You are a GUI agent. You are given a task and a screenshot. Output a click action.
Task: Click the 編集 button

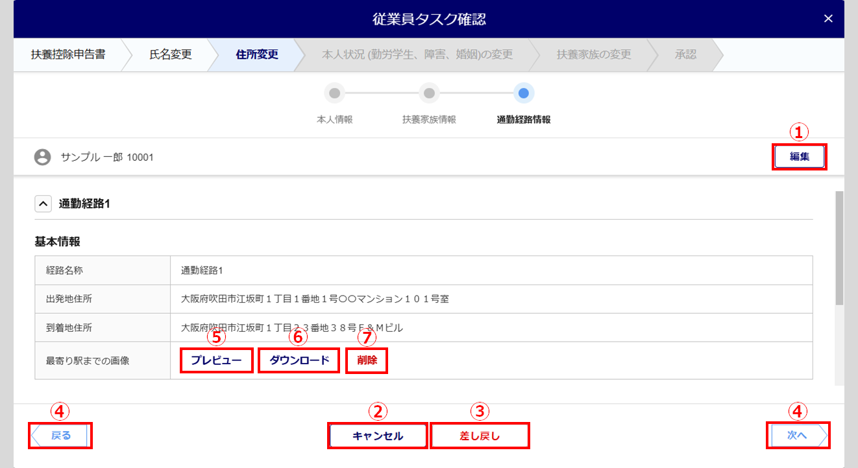coord(800,157)
